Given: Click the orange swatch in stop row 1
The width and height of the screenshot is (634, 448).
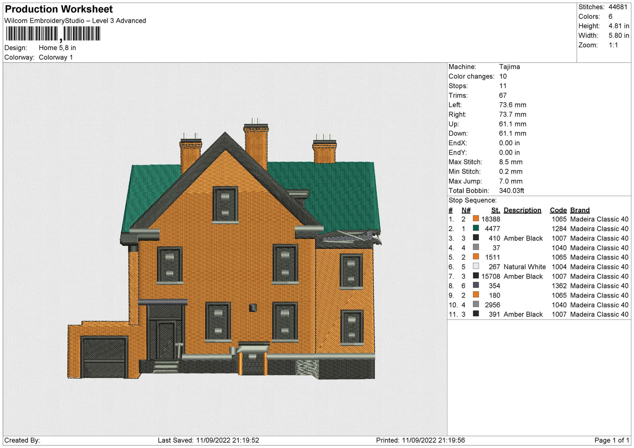Looking at the screenshot, I should pos(476,219).
